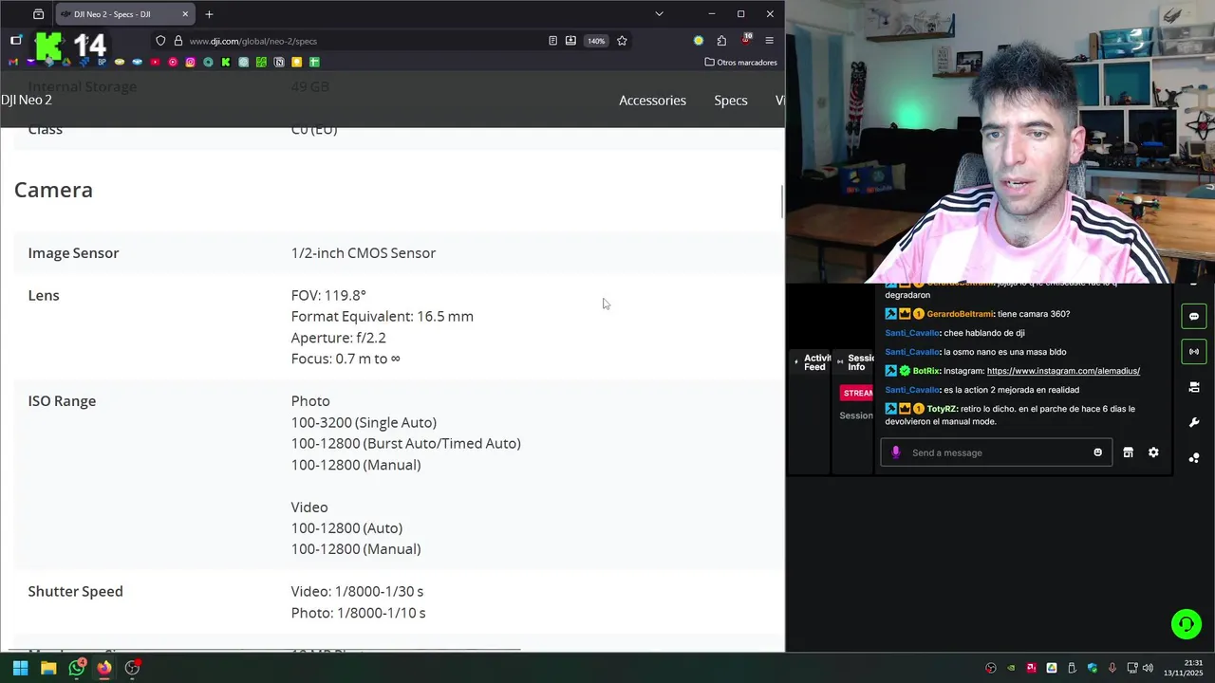Screen dimensions: 1215x683
Task: Open the YouTube bookmark icon
Action: coord(155,62)
